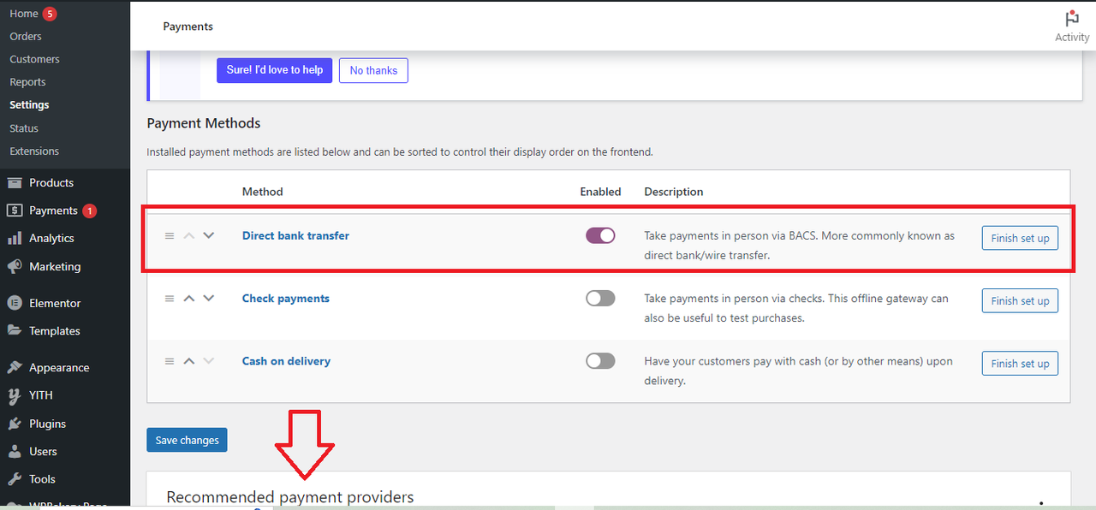Click the Products sidebar icon
This screenshot has width=1096, height=510.
(15, 182)
